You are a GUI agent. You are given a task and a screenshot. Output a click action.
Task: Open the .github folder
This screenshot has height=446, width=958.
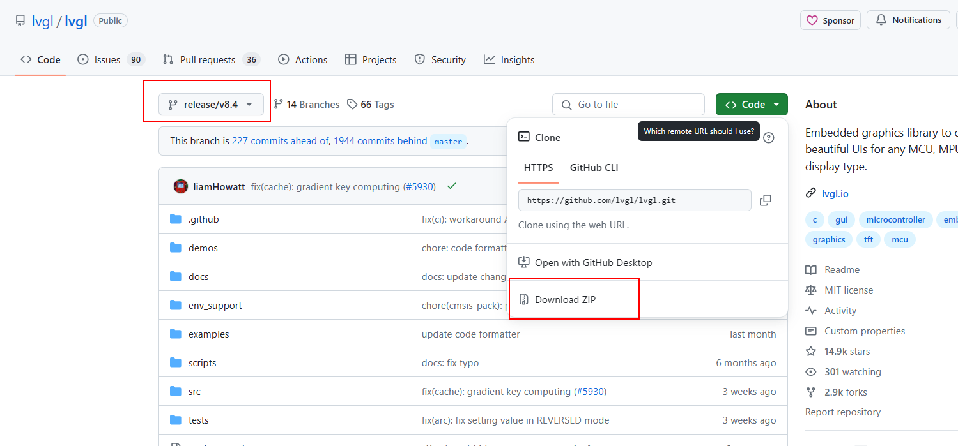pos(204,219)
